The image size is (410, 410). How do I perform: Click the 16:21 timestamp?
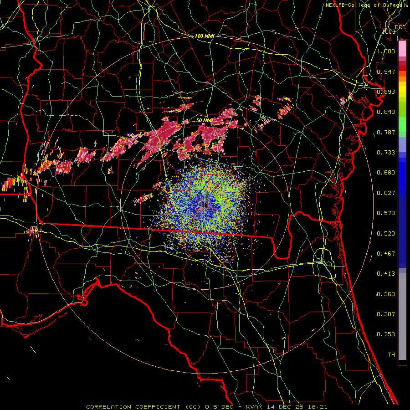pos(317,407)
